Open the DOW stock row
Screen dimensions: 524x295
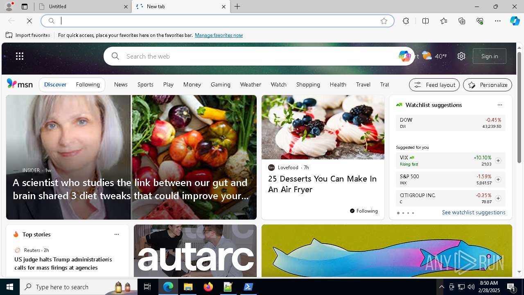(450, 123)
